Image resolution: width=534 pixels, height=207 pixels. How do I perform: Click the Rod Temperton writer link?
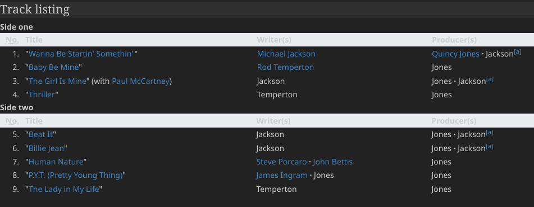pyautogui.click(x=285, y=67)
